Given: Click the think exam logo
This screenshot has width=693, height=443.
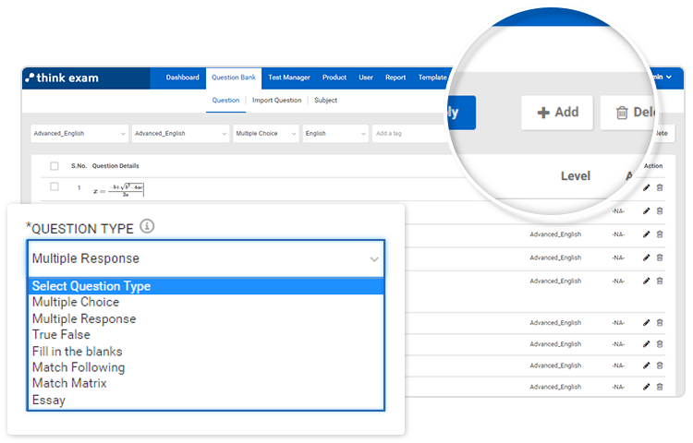Looking at the screenshot, I should tap(62, 78).
